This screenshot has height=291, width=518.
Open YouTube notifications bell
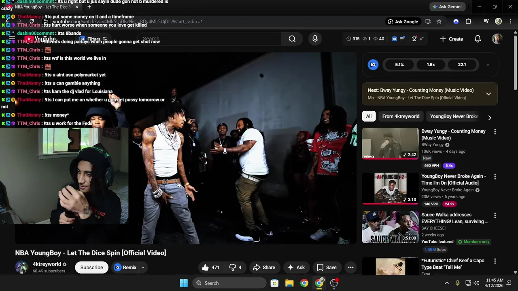pyautogui.click(x=478, y=39)
